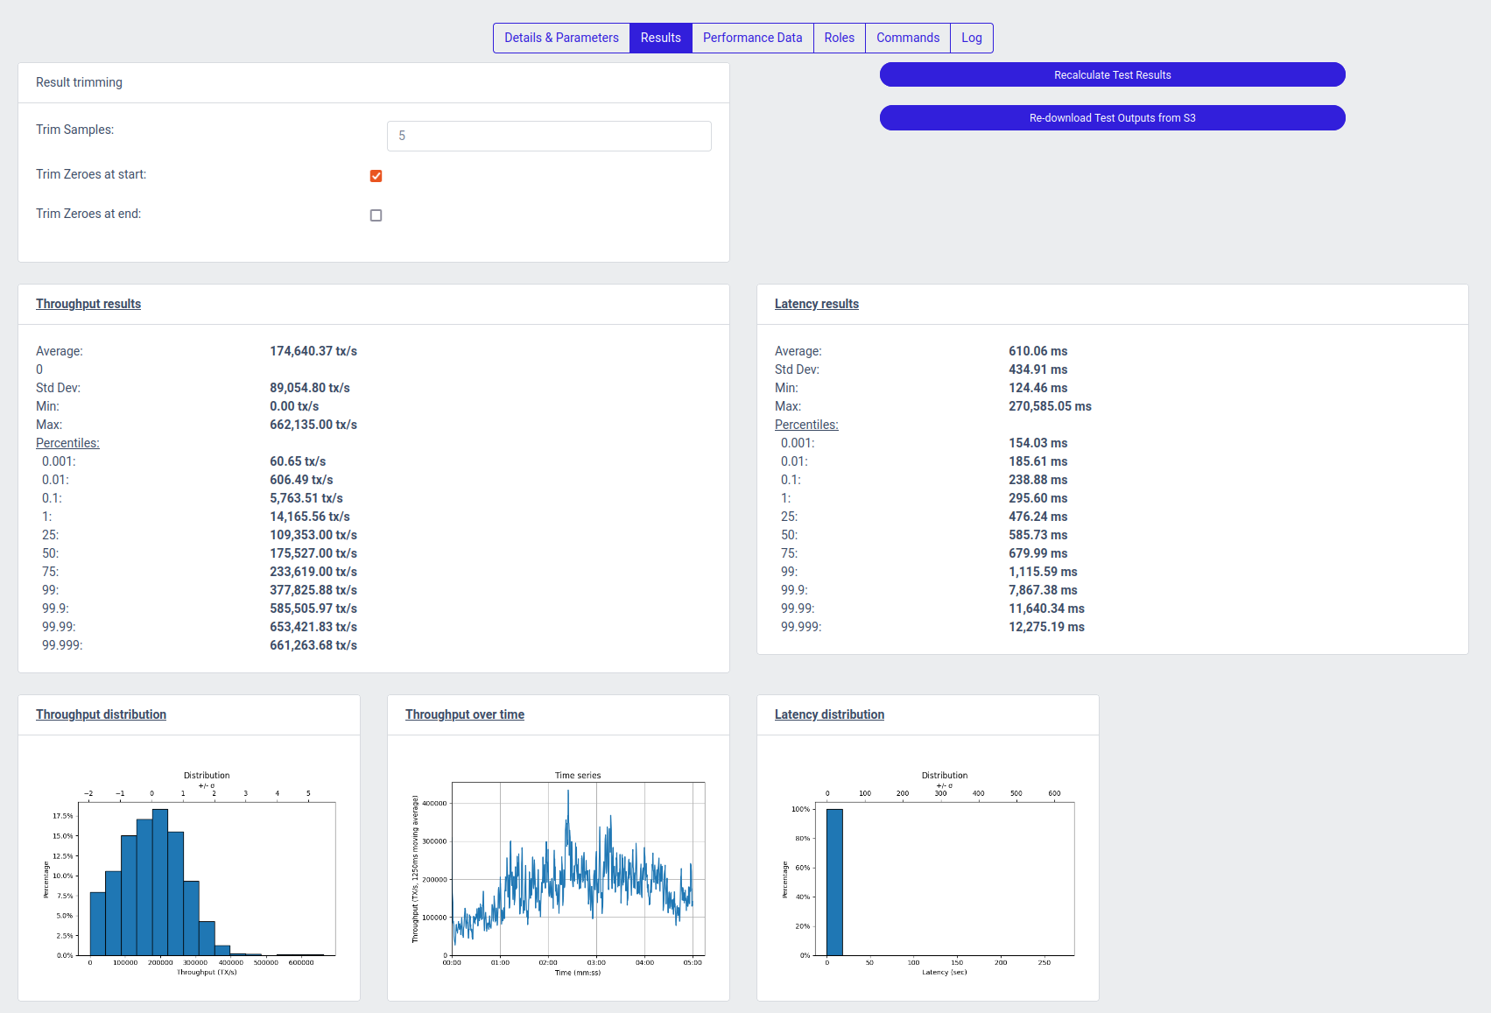Open the Details & Parameters tab
1491x1013 pixels.
pyautogui.click(x=561, y=38)
